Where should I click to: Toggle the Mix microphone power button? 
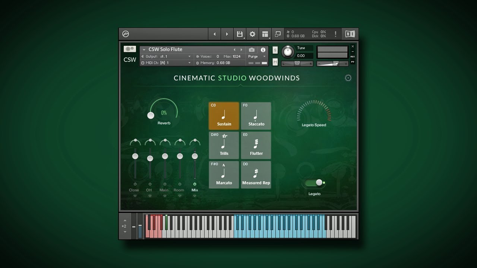195,184
